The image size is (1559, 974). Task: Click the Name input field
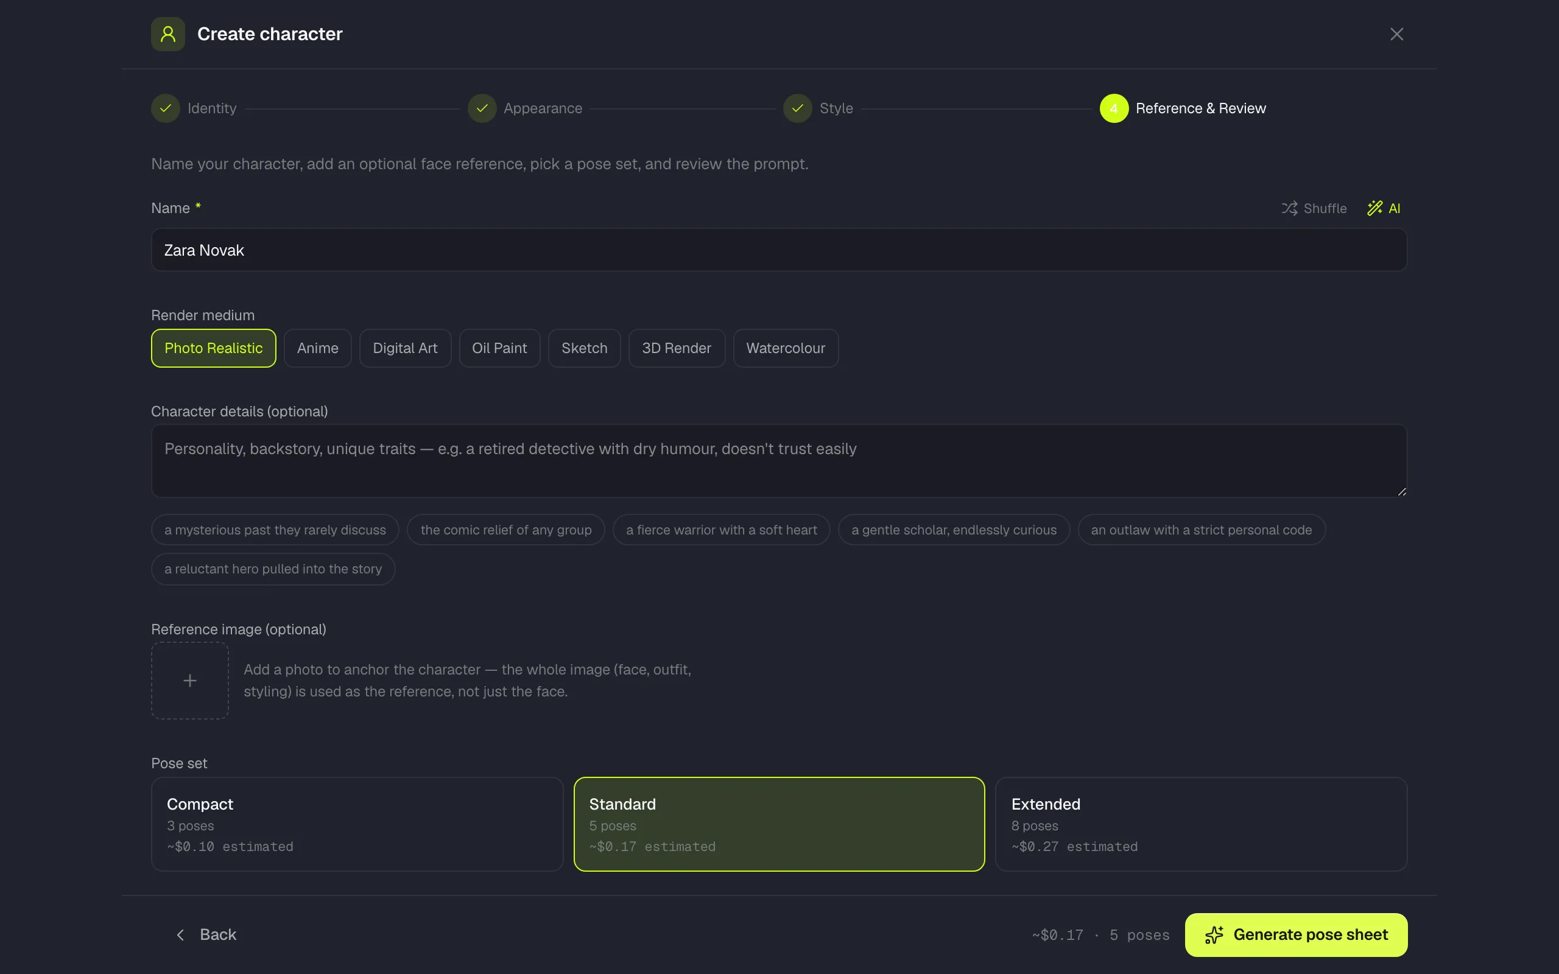coord(779,250)
